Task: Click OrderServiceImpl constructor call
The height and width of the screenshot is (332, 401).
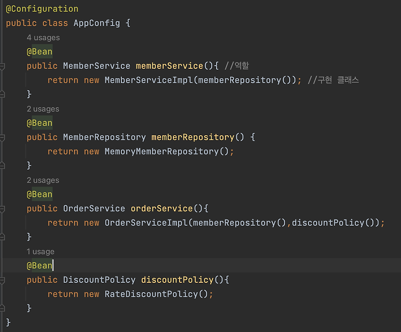Action: (146, 223)
